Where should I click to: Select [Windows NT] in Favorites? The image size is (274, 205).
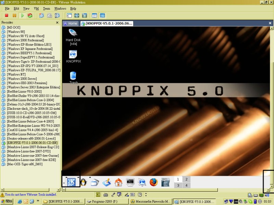[x=16, y=74]
